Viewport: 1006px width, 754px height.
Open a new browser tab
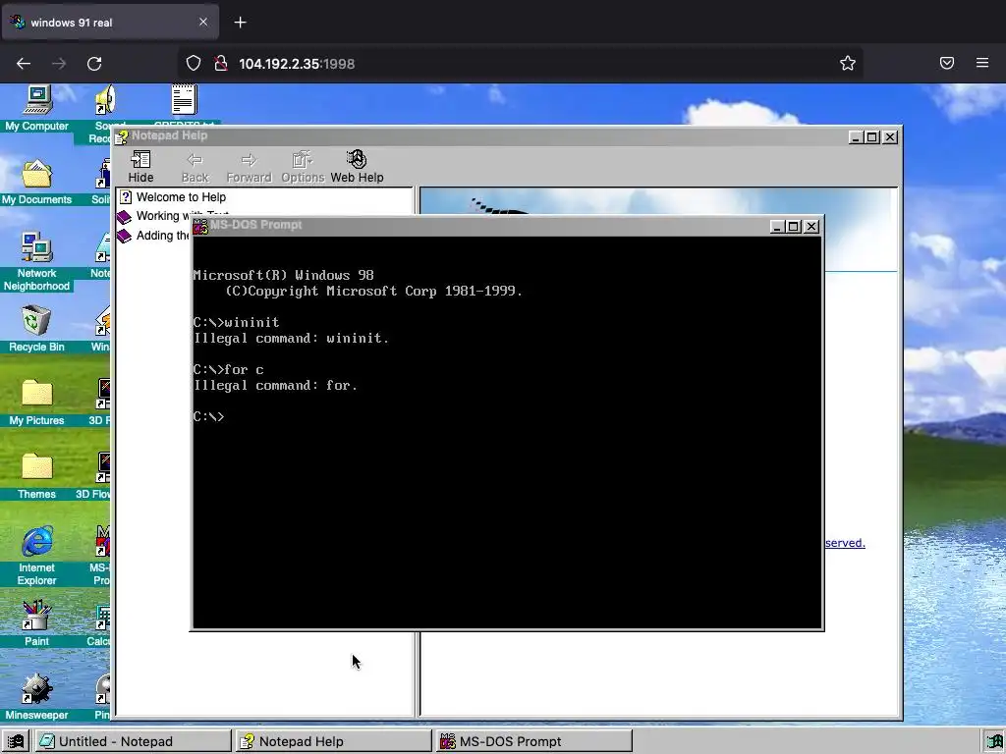240,23
